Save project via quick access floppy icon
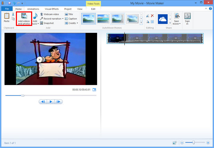The width and height of the screenshot is (214, 148). [x=9, y=3]
